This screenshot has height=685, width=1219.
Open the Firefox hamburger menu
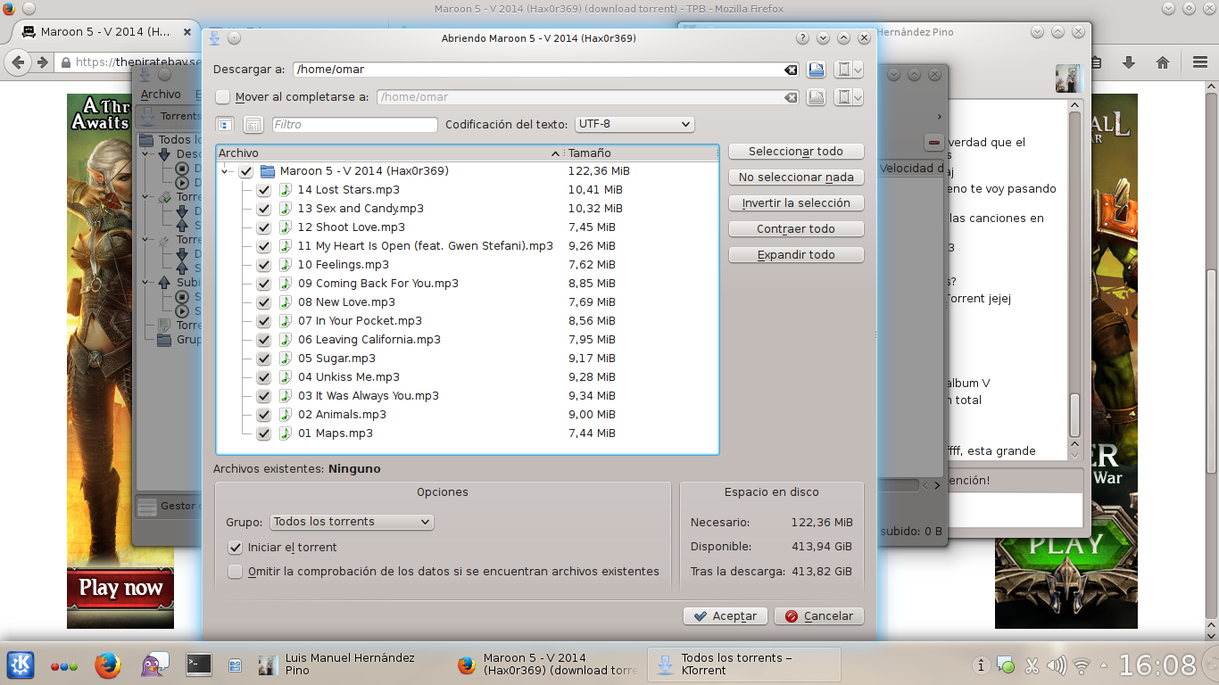coord(1200,62)
